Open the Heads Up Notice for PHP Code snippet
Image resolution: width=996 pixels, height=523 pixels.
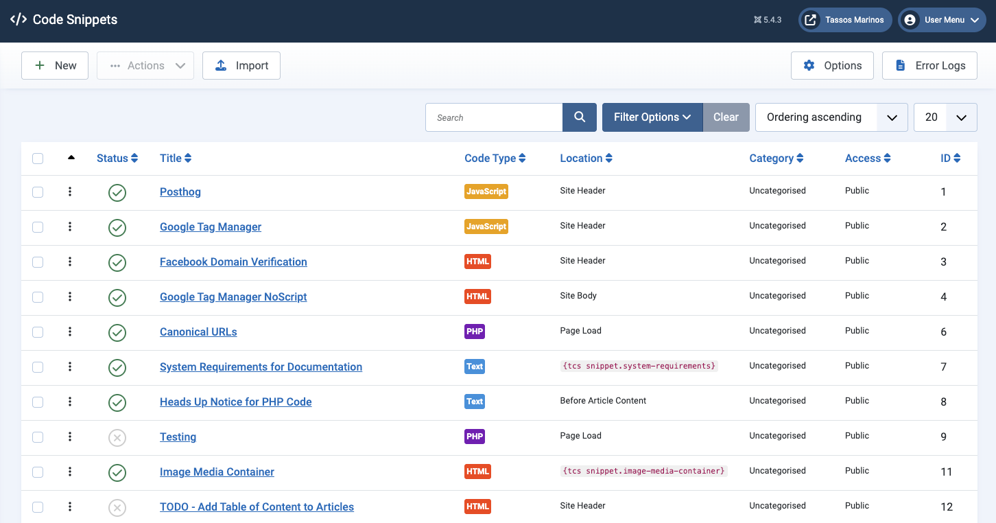click(x=235, y=402)
